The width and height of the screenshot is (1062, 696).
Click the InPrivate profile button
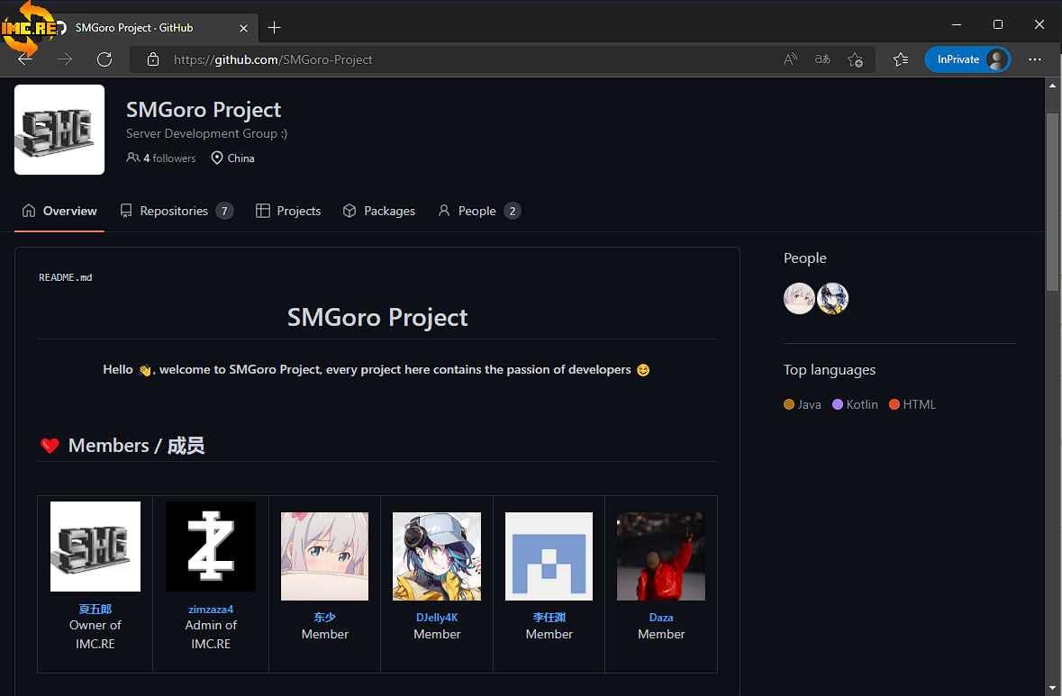pos(967,59)
